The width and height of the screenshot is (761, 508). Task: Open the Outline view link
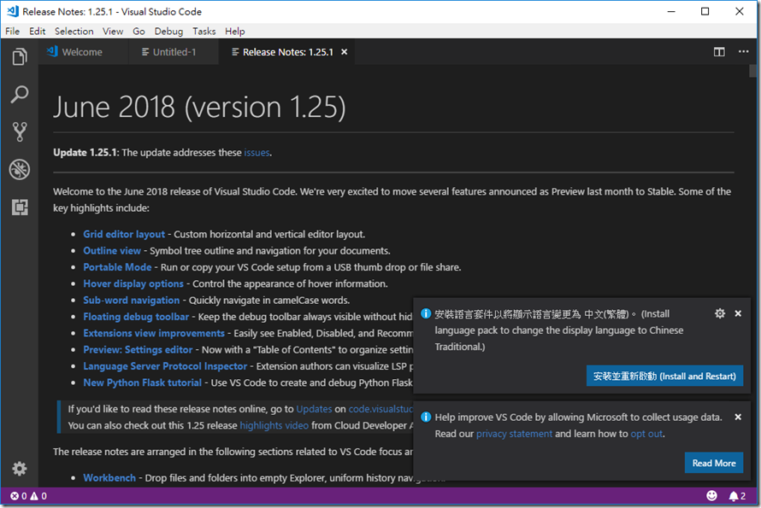(x=112, y=251)
